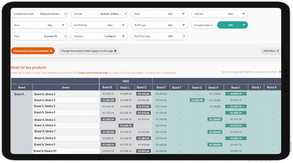Click the download icon on Excel button

pos(51,51)
